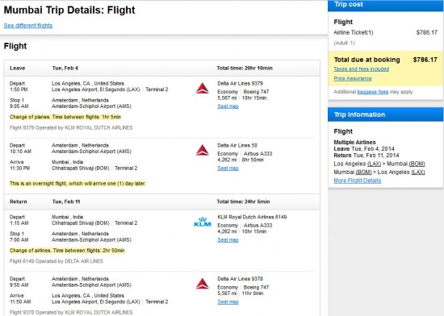Viewport: 444px width, 316px height.
Task: Open the baggage fees link
Action: (373, 92)
